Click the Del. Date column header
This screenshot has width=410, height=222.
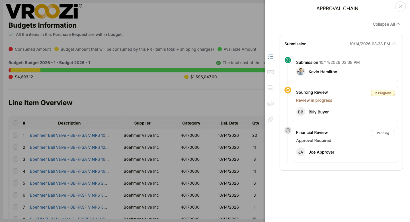click(x=229, y=123)
